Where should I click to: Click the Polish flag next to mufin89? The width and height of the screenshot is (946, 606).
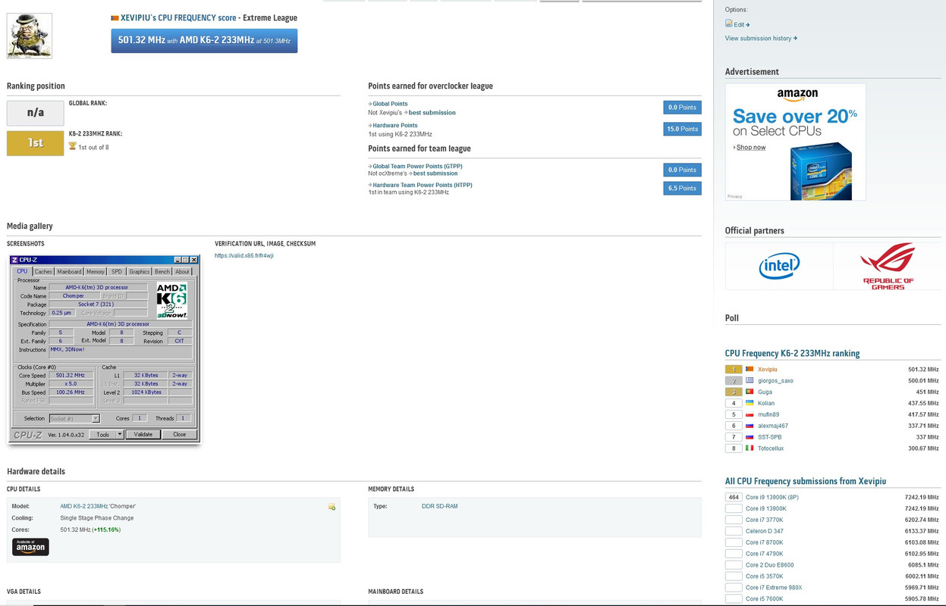pos(750,414)
